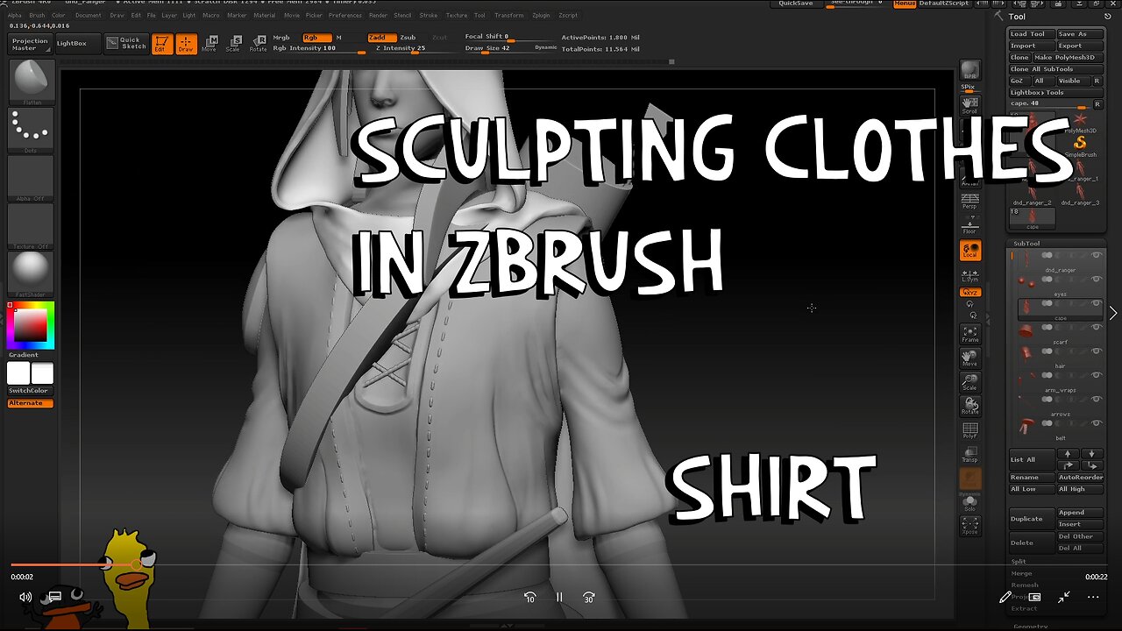Viewport: 1122px width, 631px height.
Task: Open the Quick Sketch tool
Action: coord(125,43)
